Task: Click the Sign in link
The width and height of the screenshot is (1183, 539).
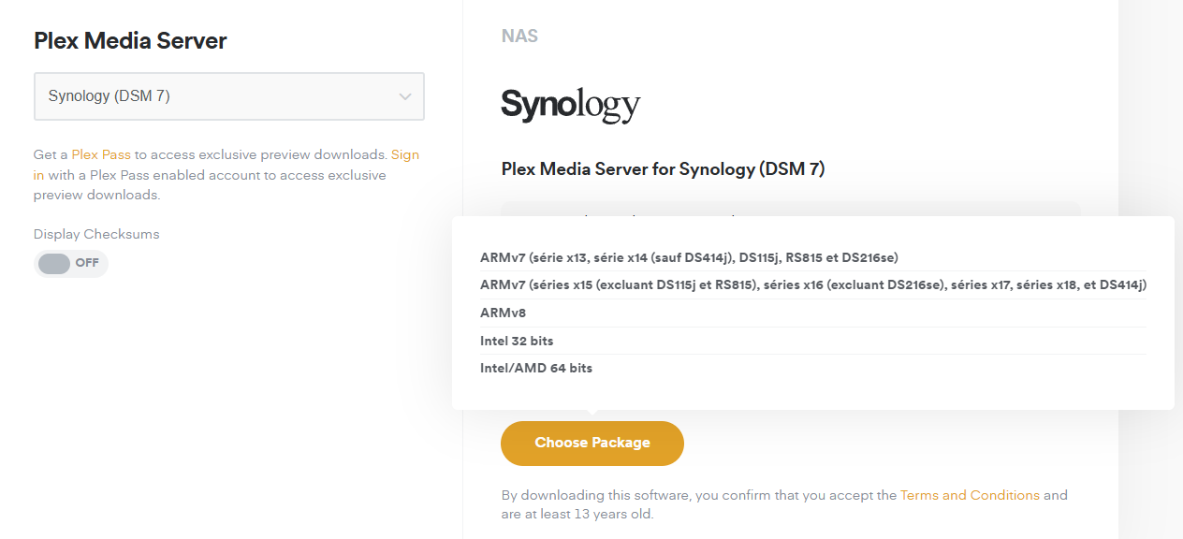Action: point(404,154)
